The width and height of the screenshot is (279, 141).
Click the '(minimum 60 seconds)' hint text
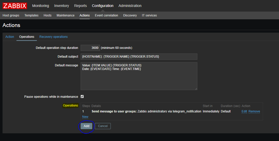116,48
